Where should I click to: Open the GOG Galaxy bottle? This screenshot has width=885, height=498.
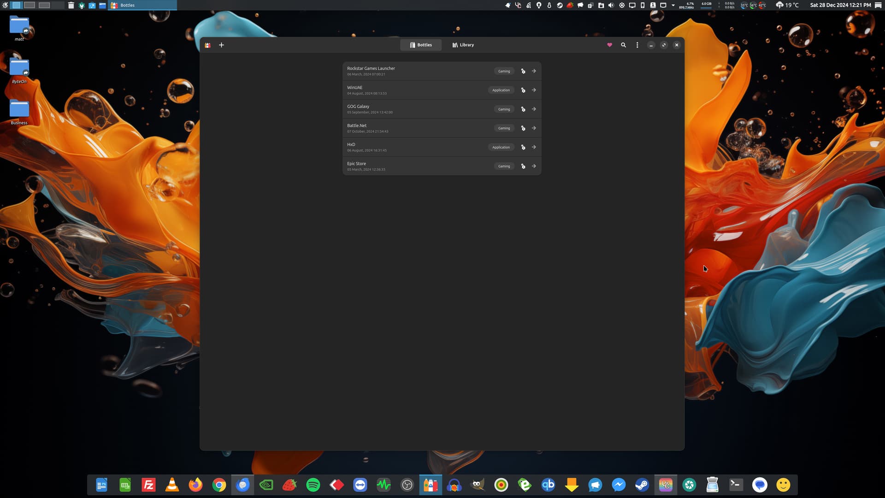pyautogui.click(x=442, y=109)
